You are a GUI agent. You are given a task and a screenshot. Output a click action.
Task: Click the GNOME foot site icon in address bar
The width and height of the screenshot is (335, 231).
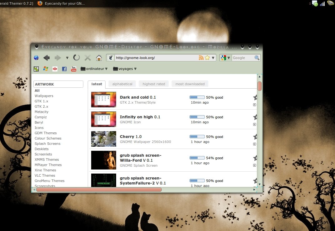[111, 58]
